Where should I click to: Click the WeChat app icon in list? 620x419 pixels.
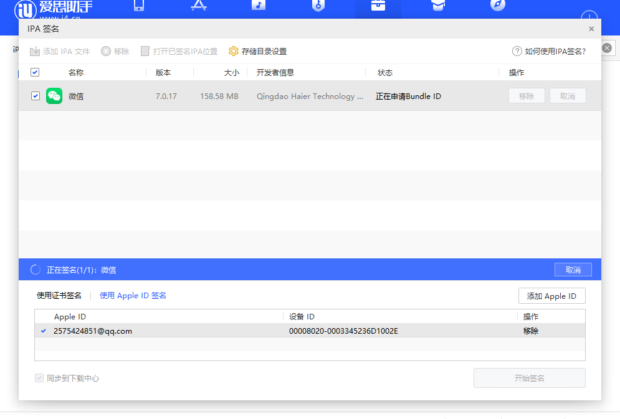pos(54,96)
